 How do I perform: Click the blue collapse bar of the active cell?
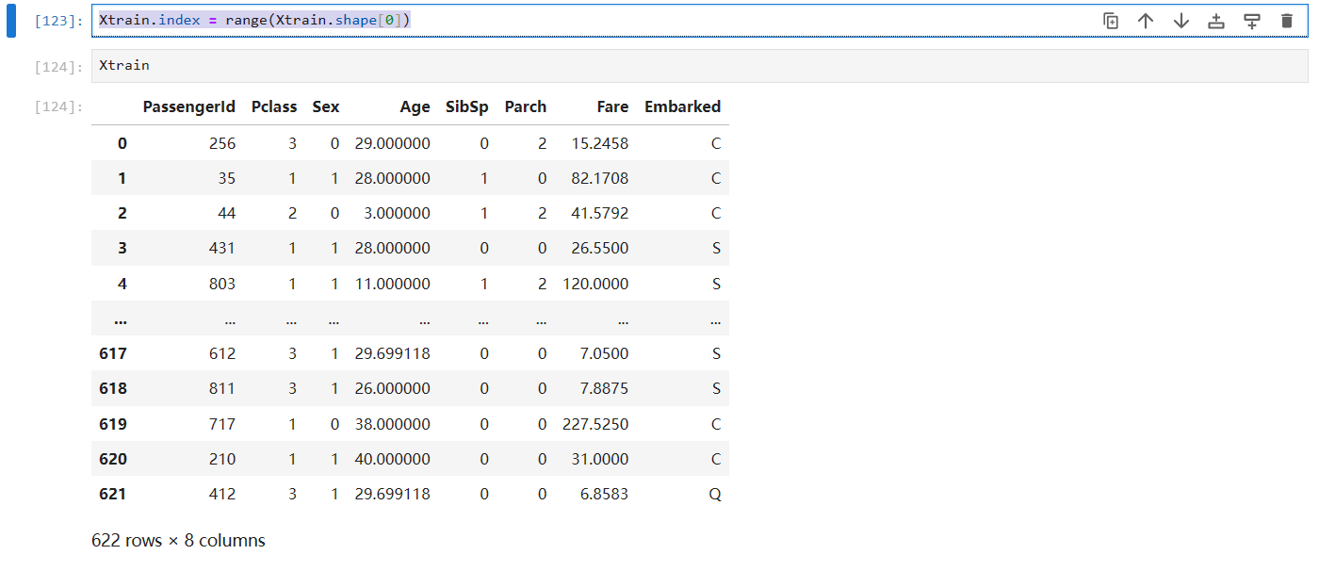tap(11, 21)
